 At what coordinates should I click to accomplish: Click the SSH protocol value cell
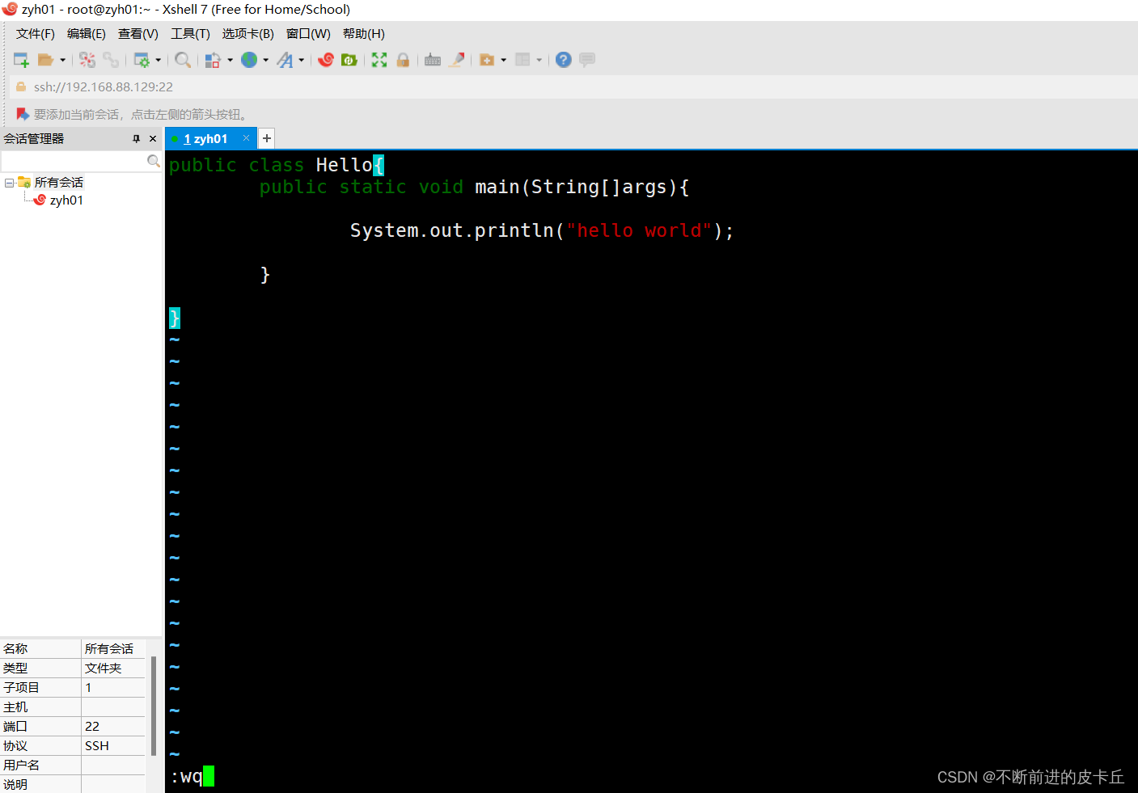tap(112, 746)
